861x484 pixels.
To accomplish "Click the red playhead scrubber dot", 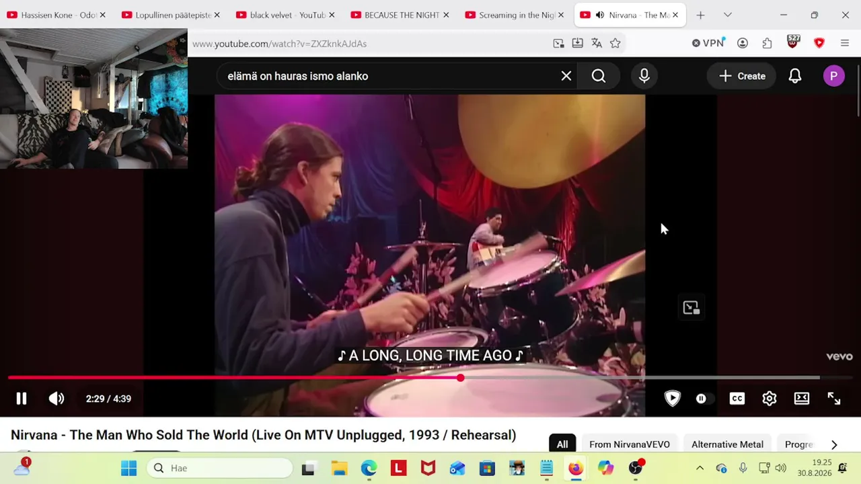I will click(460, 378).
